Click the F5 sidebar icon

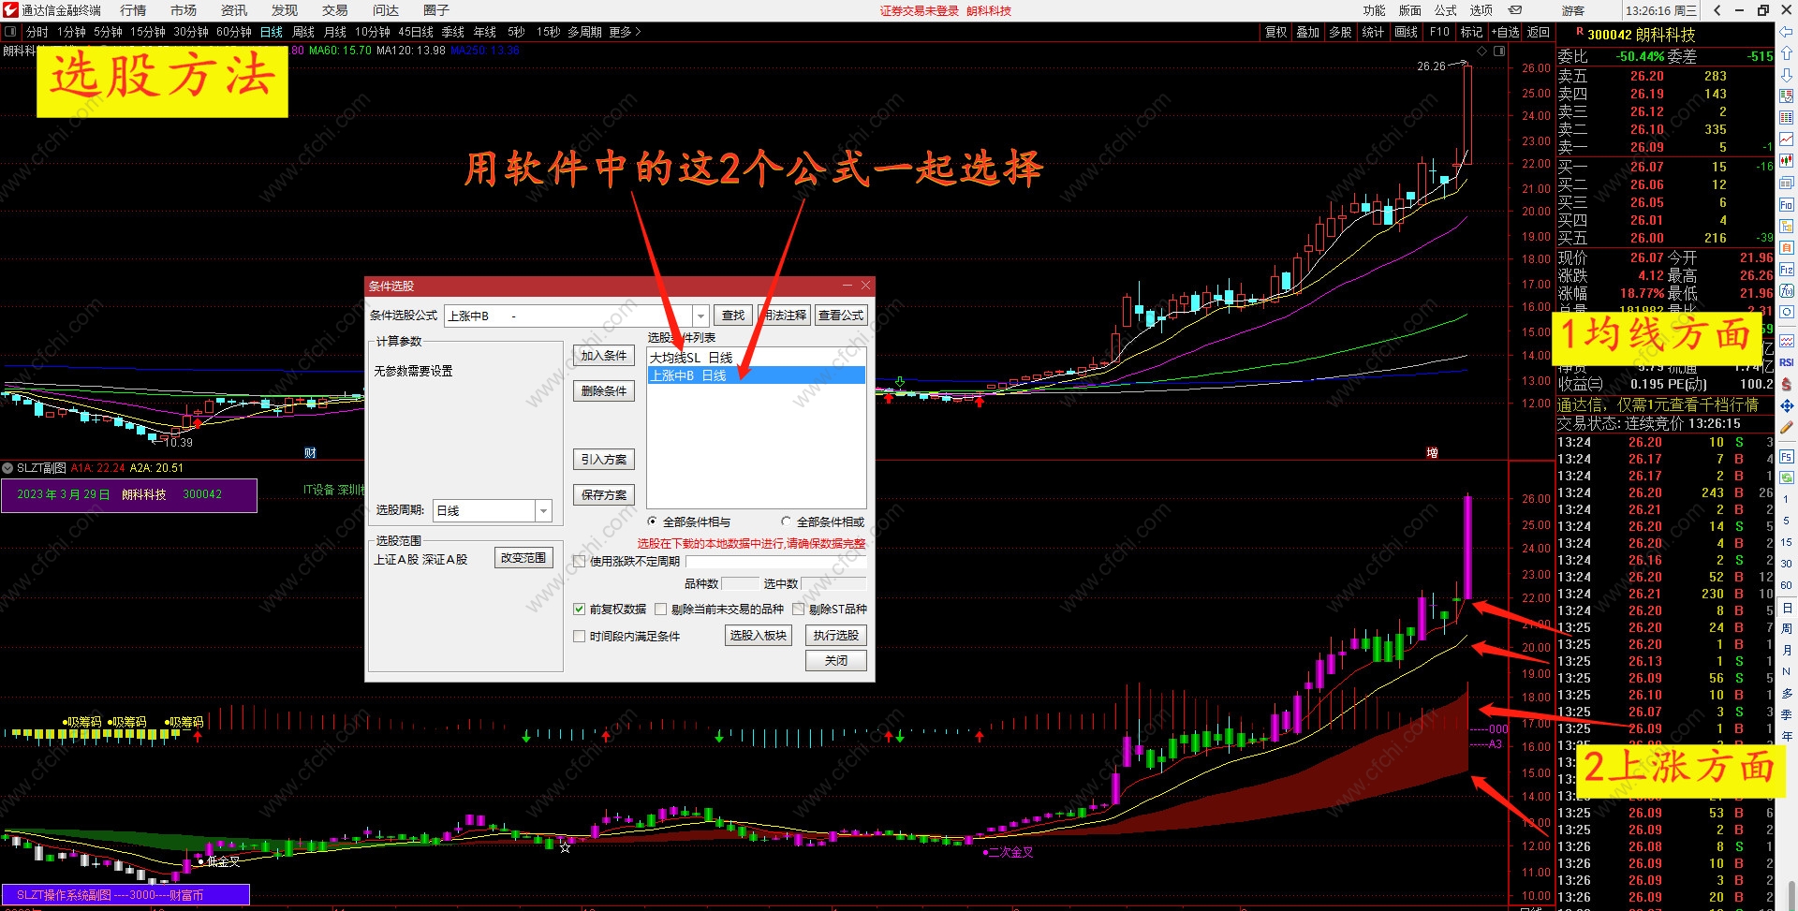tap(1787, 457)
